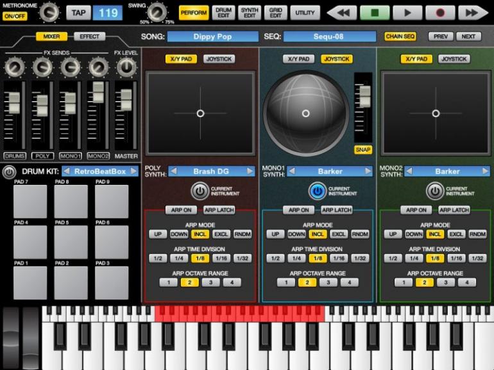Select JOYSTICK mode for Poly Synth
This screenshot has height=370, width=494.
pyautogui.click(x=219, y=59)
